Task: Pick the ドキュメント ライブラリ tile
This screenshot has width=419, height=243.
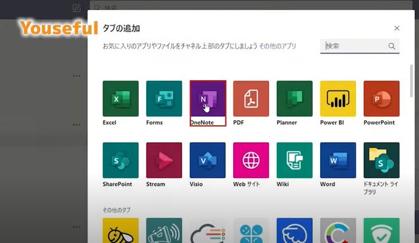Action: tap(381, 160)
